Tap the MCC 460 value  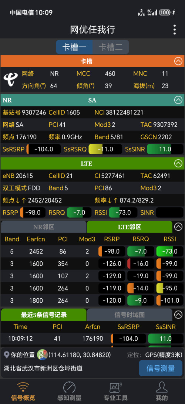(x=110, y=74)
